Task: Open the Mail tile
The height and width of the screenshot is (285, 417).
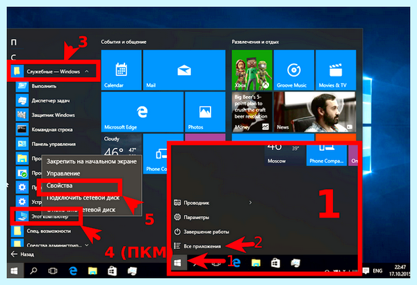Action: tap(184, 70)
